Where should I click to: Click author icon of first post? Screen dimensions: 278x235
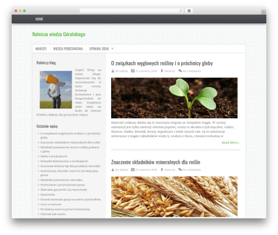113,71
